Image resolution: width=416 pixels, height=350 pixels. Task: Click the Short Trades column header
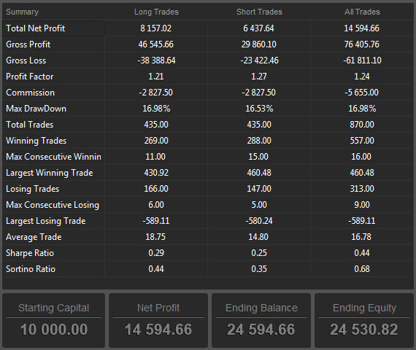(259, 12)
